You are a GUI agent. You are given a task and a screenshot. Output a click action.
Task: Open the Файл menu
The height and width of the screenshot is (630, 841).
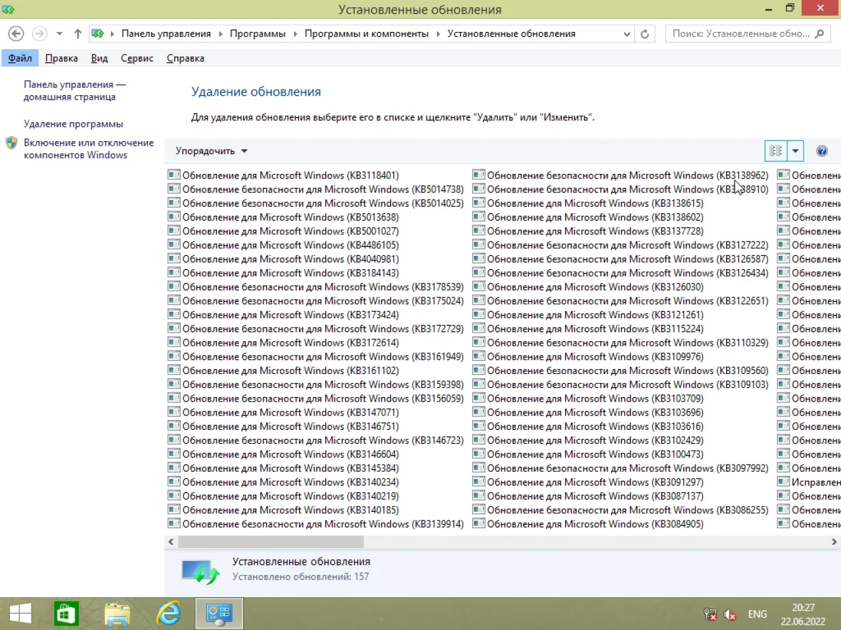(20, 58)
